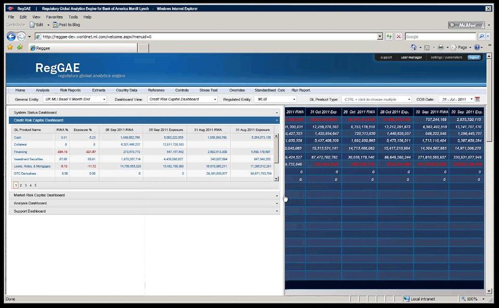Click the '30 Sep 2011 RWA' column header
This screenshot has width=499, height=308.
[431, 112]
